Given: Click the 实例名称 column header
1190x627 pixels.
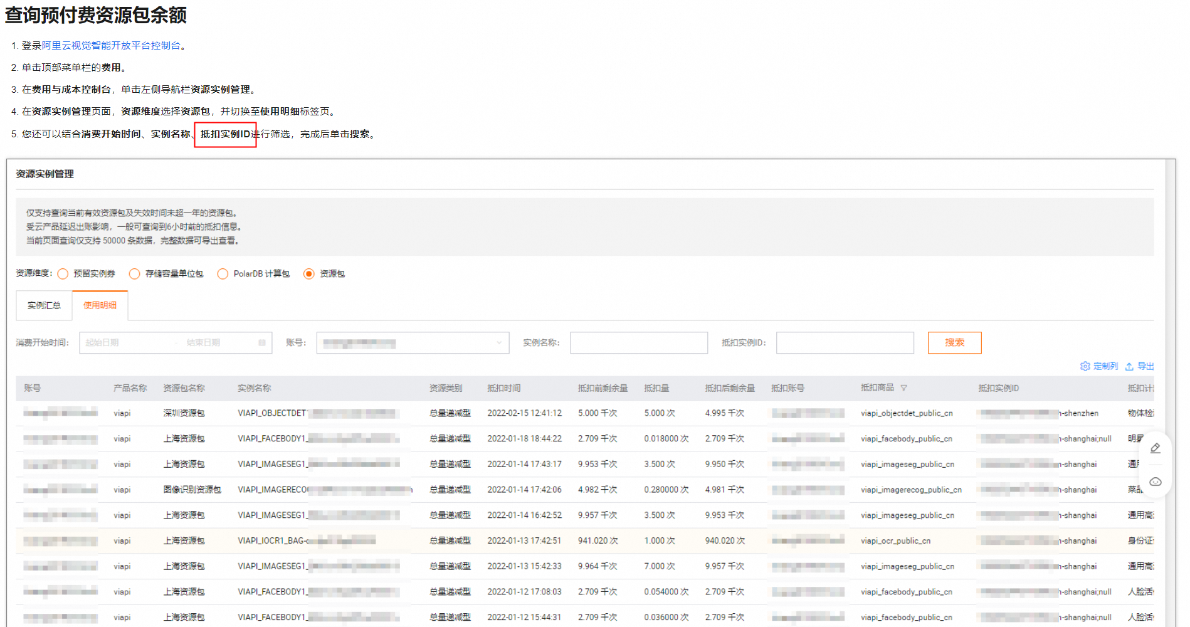Looking at the screenshot, I should click(255, 388).
